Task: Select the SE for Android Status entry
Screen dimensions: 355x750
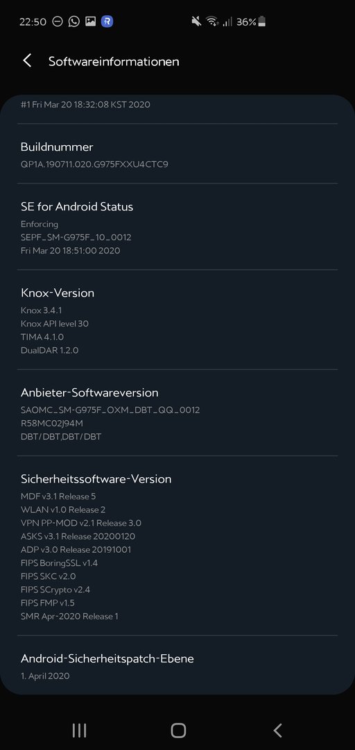Action: [x=177, y=227]
